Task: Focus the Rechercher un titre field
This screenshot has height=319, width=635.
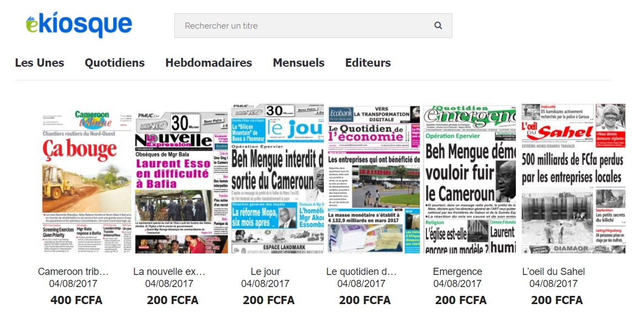Action: [313, 25]
